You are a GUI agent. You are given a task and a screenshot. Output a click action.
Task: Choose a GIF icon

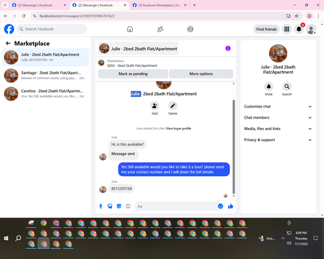(x=128, y=207)
